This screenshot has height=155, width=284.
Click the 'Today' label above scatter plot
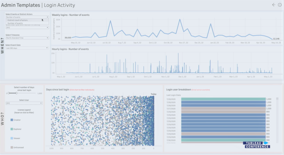click(x=153, y=94)
